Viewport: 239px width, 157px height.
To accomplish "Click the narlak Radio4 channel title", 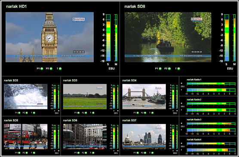I will (194, 140).
